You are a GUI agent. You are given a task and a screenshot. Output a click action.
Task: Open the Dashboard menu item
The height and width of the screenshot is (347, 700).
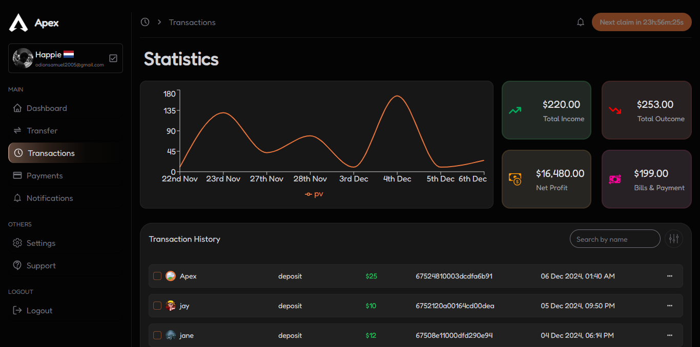pos(66,108)
